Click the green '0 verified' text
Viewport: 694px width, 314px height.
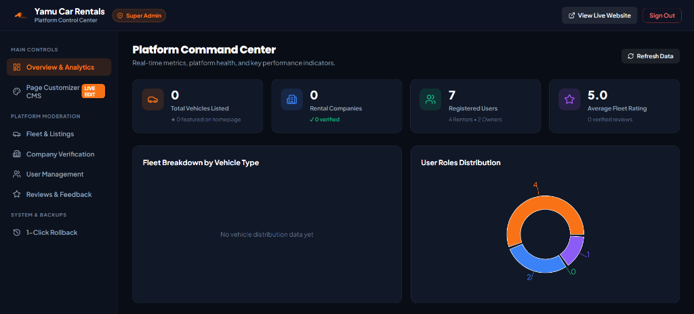[325, 119]
